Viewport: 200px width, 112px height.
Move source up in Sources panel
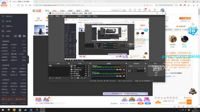pyautogui.click(x=81, y=78)
